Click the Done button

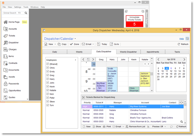coord(74,44)
